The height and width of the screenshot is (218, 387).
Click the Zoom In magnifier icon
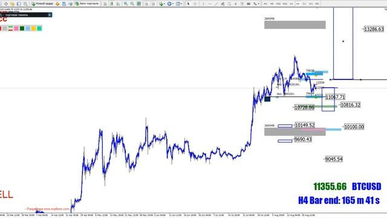point(126,4)
